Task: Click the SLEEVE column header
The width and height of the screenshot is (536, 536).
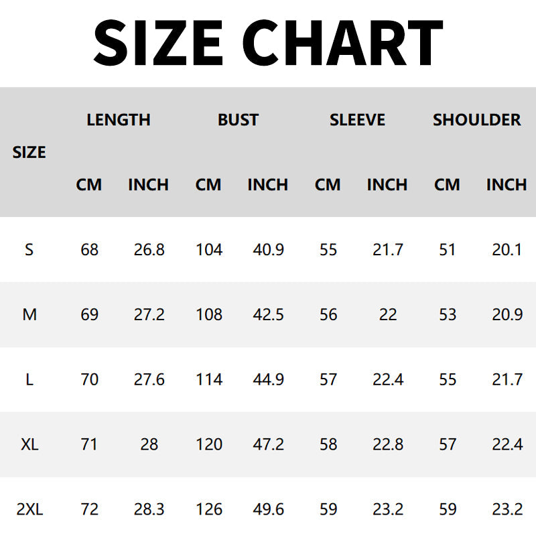Action: (x=358, y=120)
